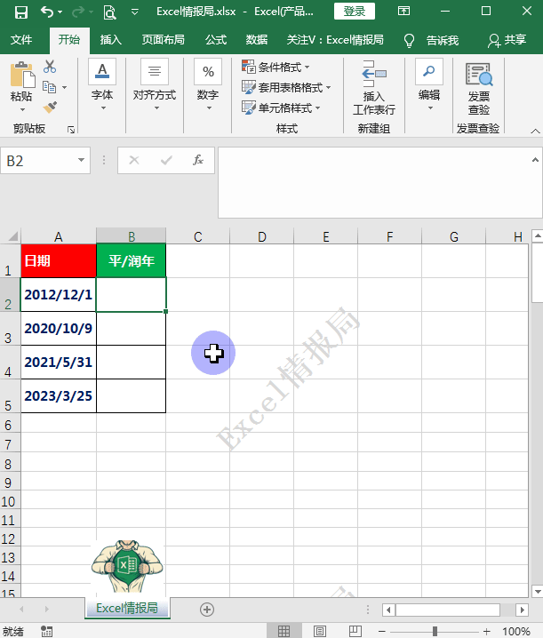Click the 粘贴 paste icon
This screenshot has width=543, height=638.
pyautogui.click(x=22, y=75)
